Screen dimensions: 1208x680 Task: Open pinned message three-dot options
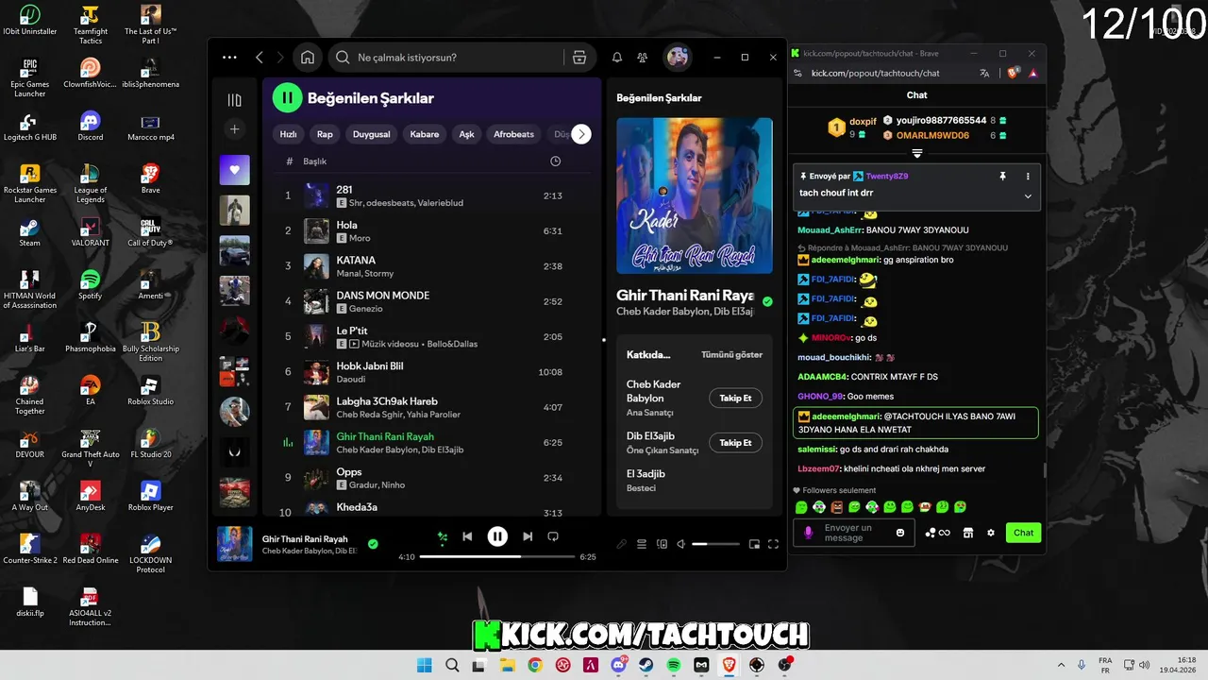(x=1028, y=176)
